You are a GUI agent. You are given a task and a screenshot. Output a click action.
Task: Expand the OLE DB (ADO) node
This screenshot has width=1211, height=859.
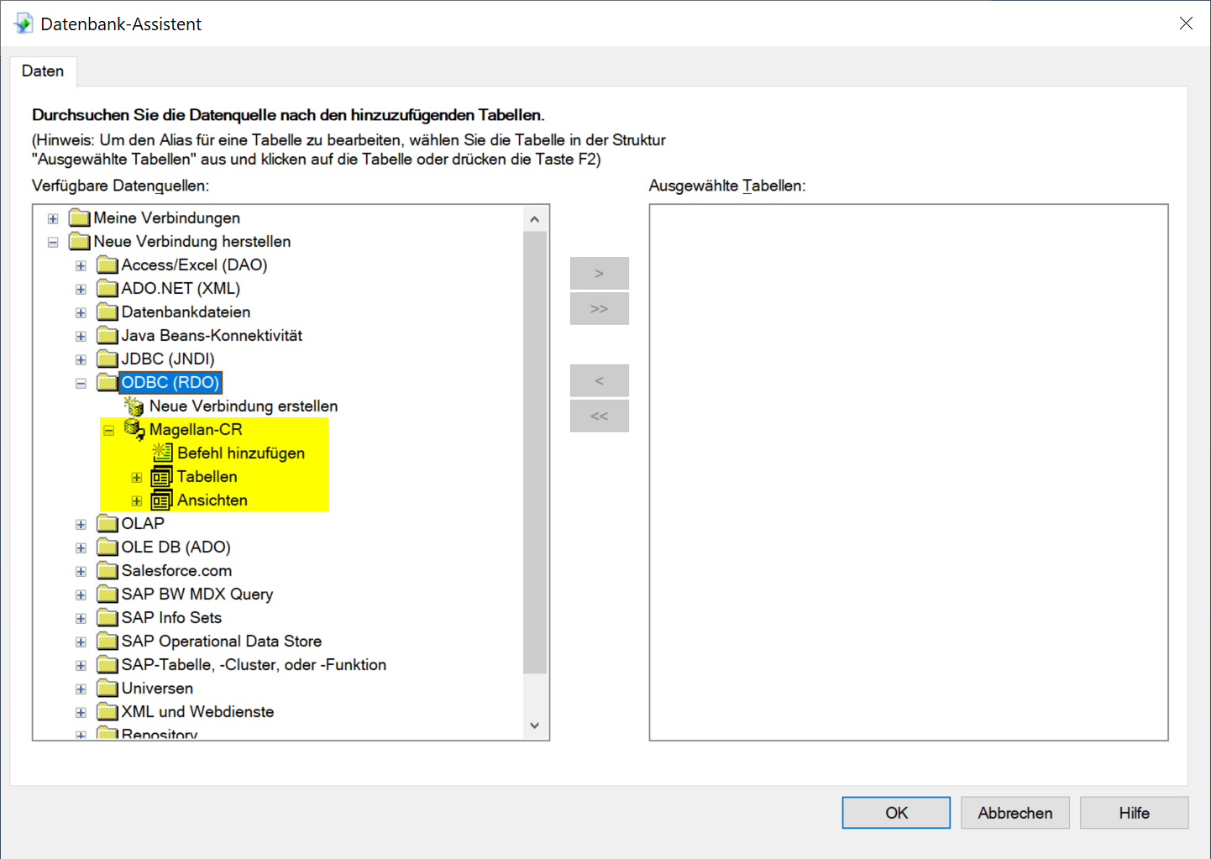(81, 548)
